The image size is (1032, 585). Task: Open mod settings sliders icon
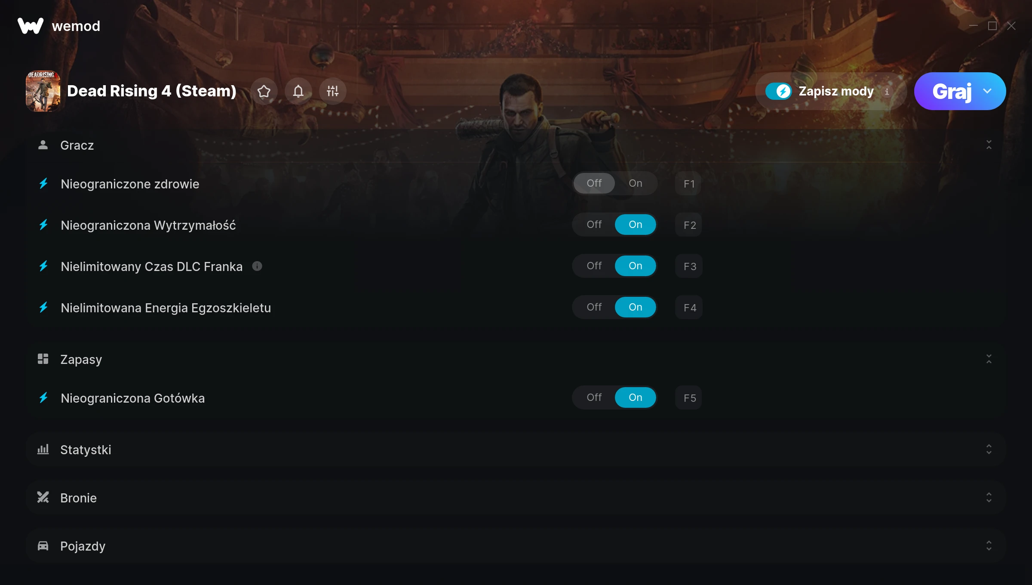tap(333, 91)
